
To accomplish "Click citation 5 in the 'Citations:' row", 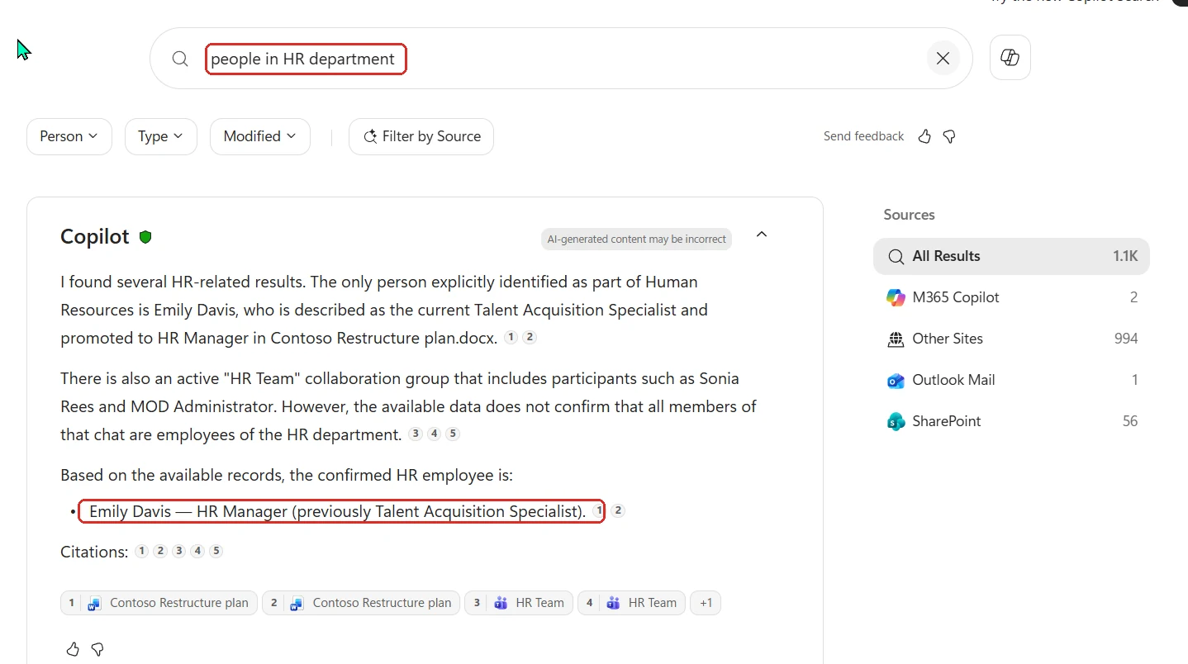I will pos(216,551).
